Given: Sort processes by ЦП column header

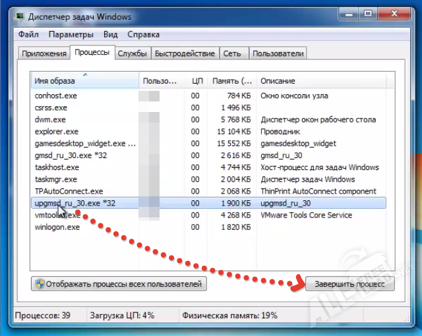Looking at the screenshot, I should (x=196, y=81).
